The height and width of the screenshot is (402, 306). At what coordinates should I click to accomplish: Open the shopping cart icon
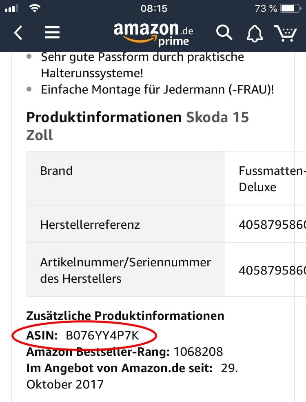(285, 33)
